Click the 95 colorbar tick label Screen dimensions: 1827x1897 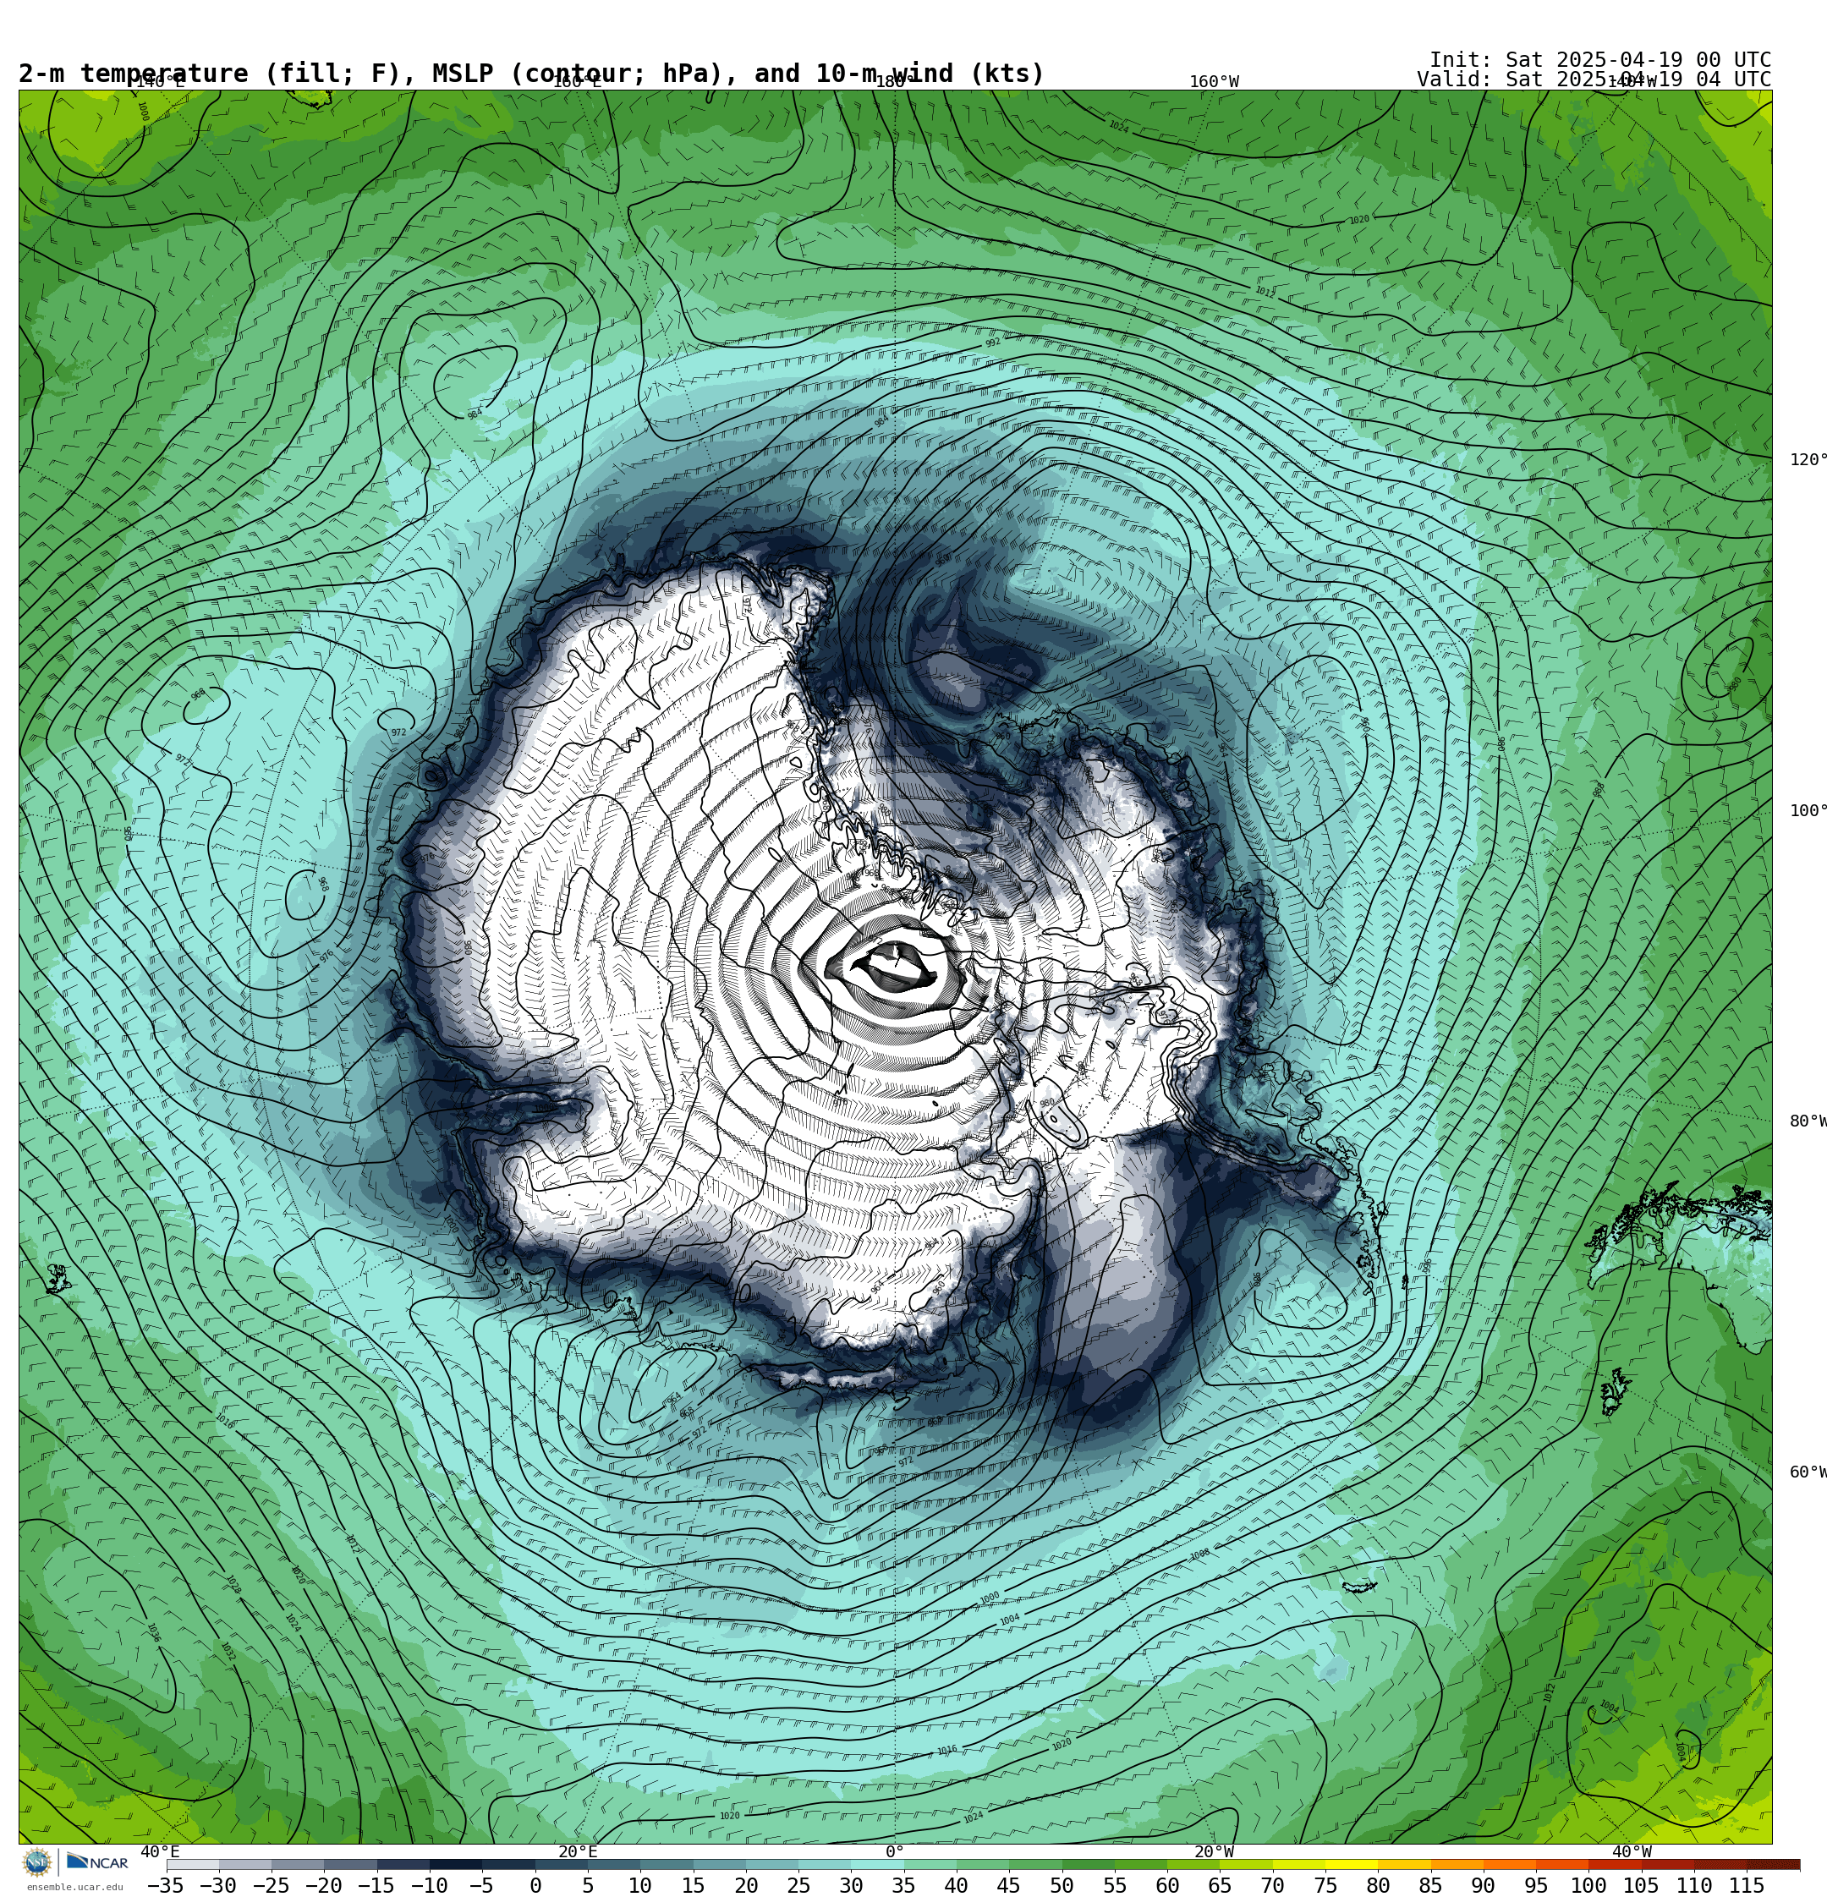tap(1535, 1885)
